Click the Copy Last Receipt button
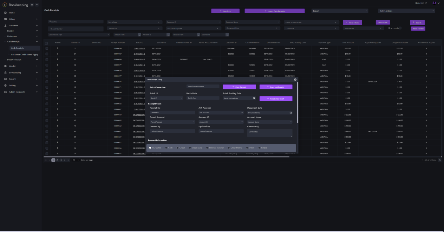Image resolution: width=444 pixels, height=232 pixels. pos(276,87)
